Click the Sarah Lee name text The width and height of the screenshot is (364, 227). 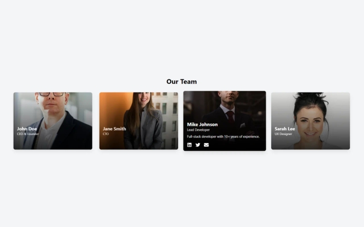pos(285,129)
